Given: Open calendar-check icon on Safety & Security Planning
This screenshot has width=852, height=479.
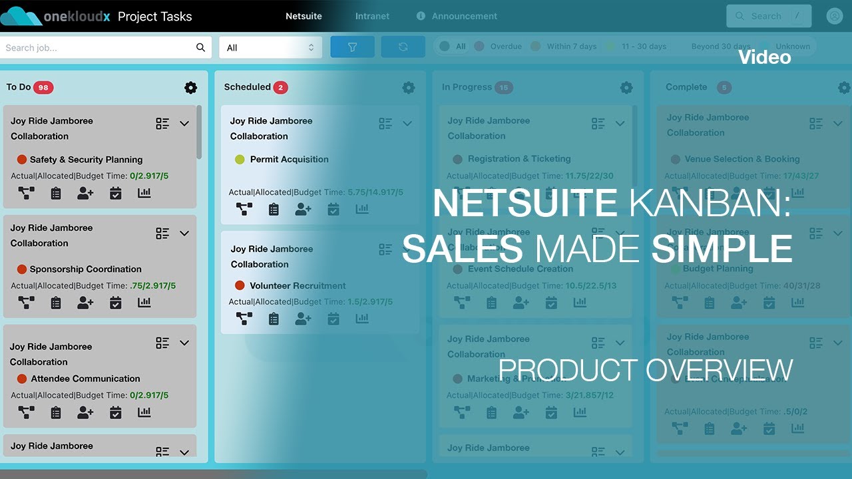Looking at the screenshot, I should point(115,193).
